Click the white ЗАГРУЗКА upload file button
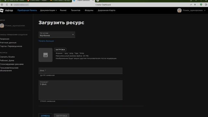Viewport: 208px width, 117px height. [60, 50]
